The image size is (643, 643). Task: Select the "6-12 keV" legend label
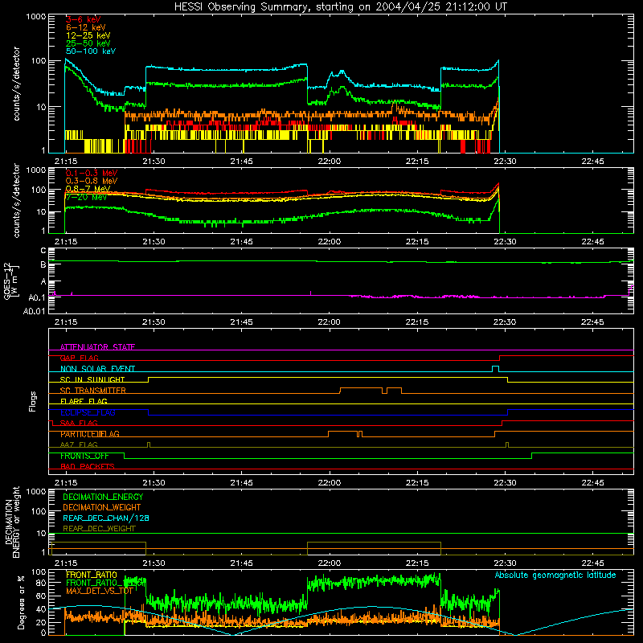86,27
